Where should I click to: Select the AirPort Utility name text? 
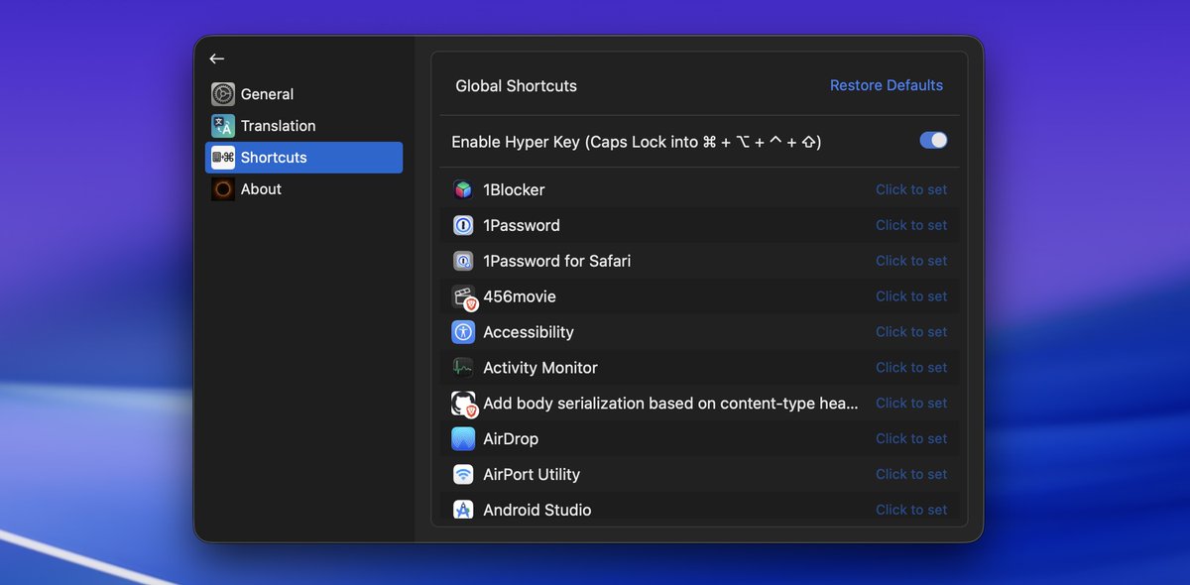click(532, 475)
